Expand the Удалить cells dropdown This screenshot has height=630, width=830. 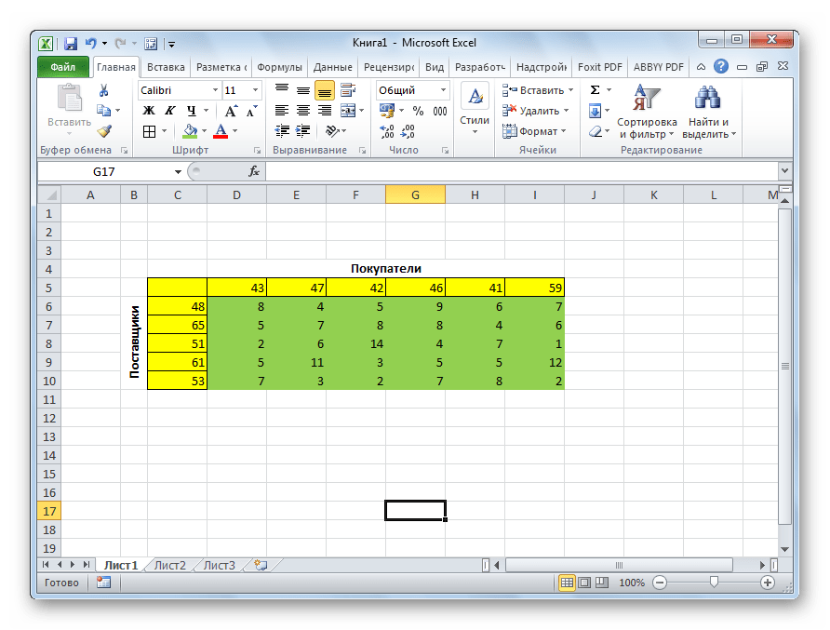pos(566,111)
